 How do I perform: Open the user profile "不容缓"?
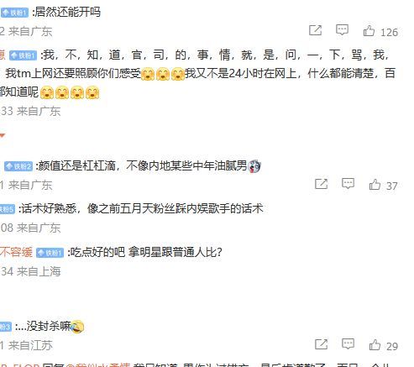pos(16,252)
